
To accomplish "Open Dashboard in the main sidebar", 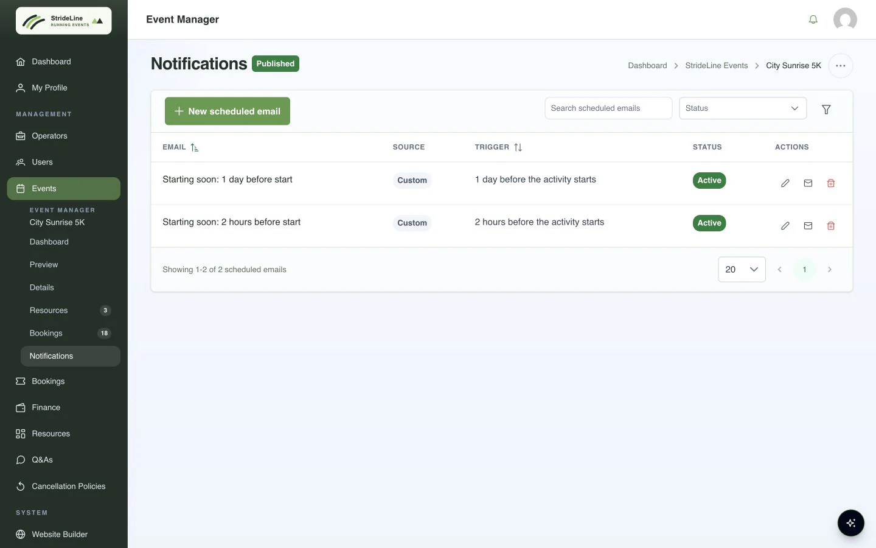I will tap(64, 61).
